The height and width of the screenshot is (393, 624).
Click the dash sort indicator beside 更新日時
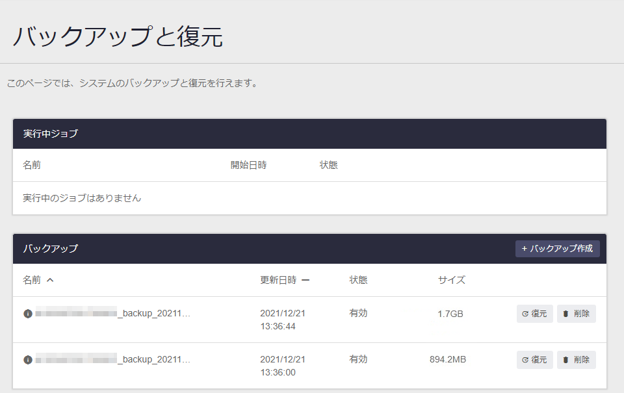(x=305, y=280)
